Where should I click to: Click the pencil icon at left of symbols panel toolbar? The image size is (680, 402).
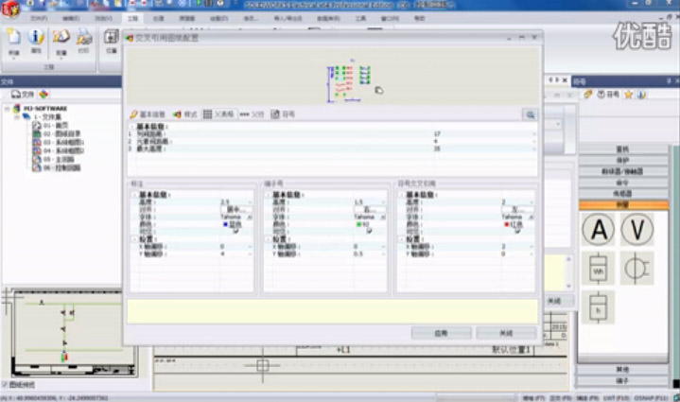[588, 95]
